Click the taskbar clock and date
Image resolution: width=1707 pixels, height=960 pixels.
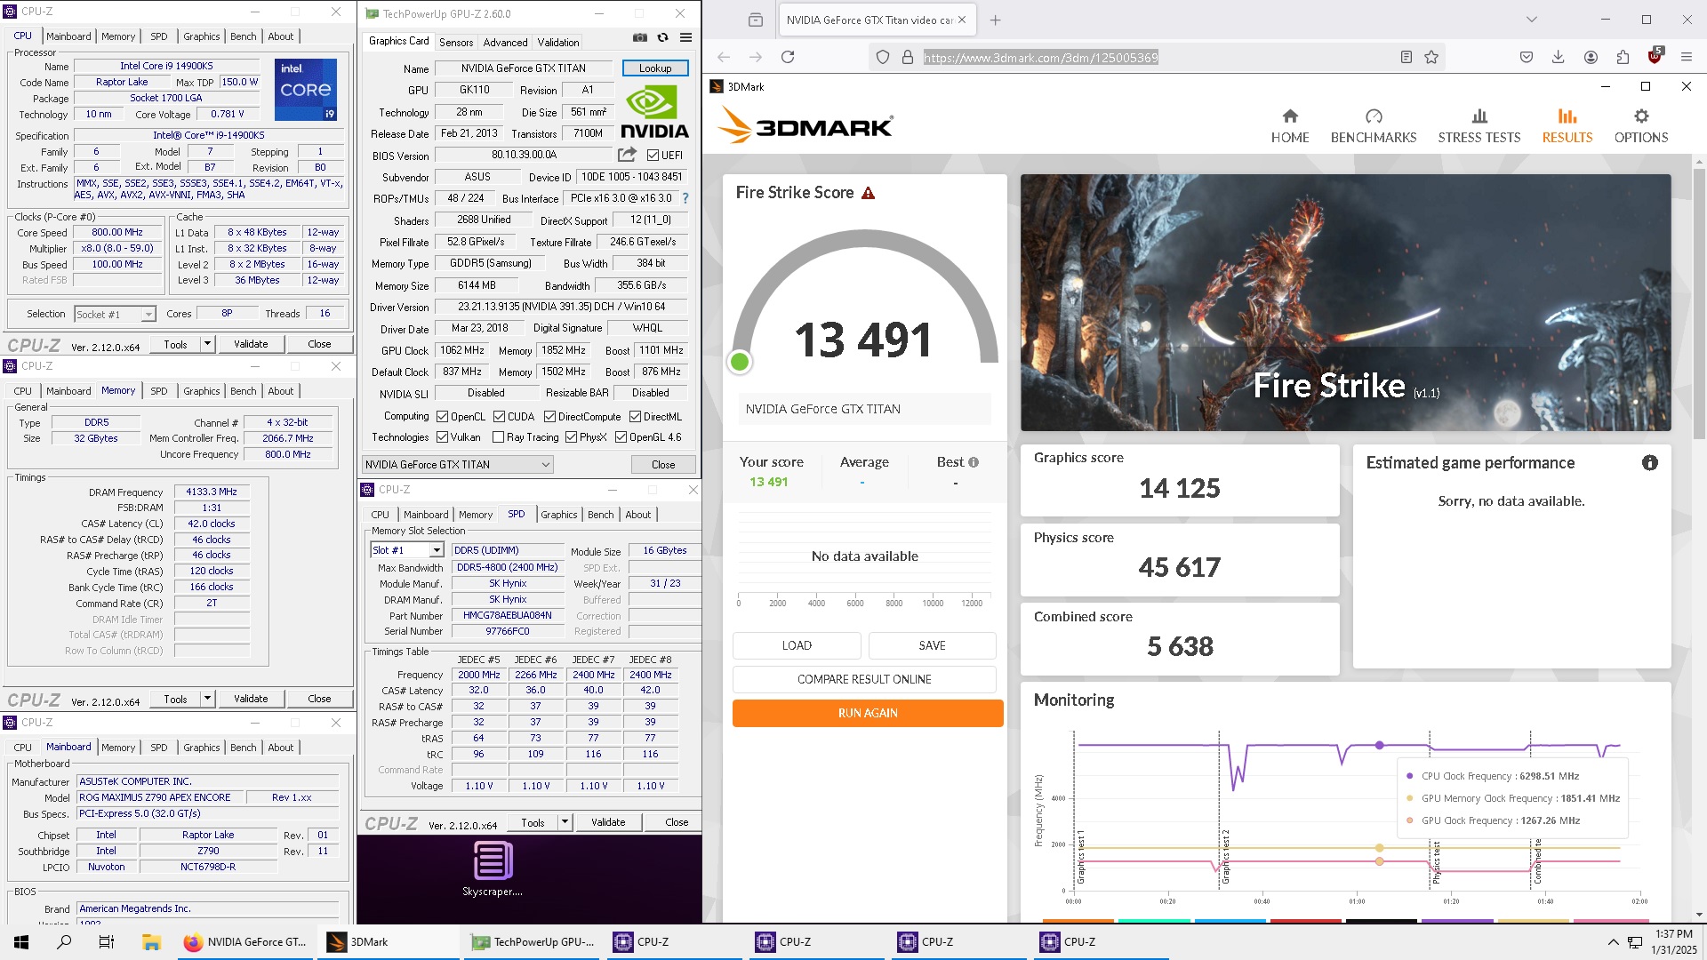coord(1674,942)
